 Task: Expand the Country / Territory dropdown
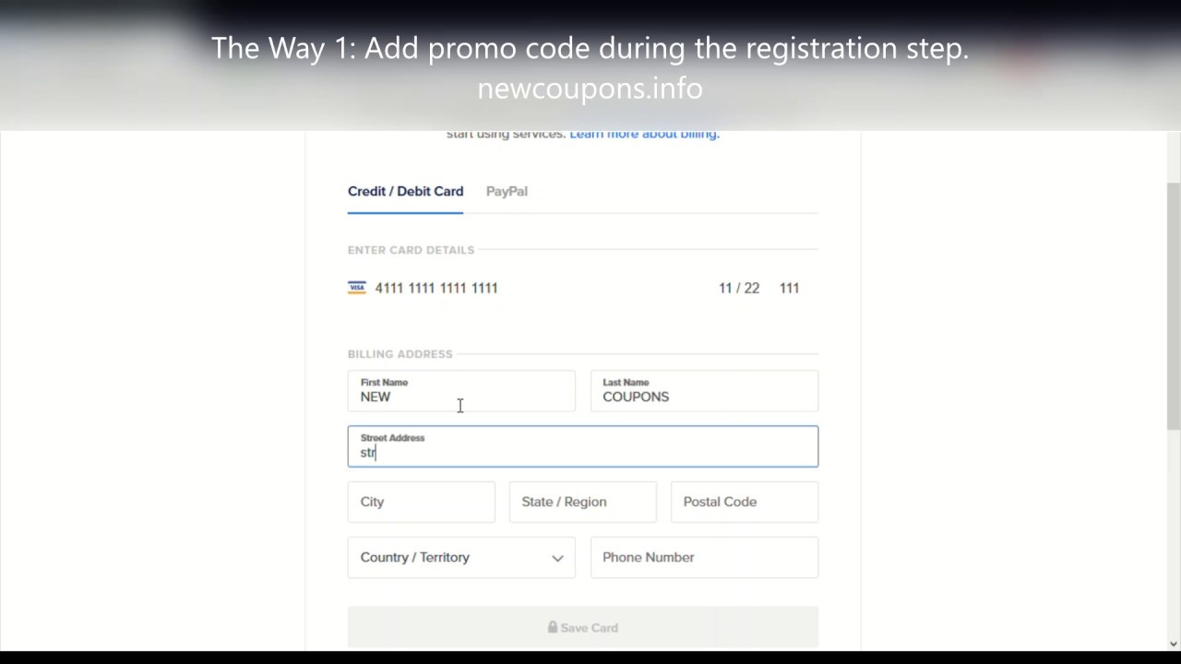click(x=461, y=557)
